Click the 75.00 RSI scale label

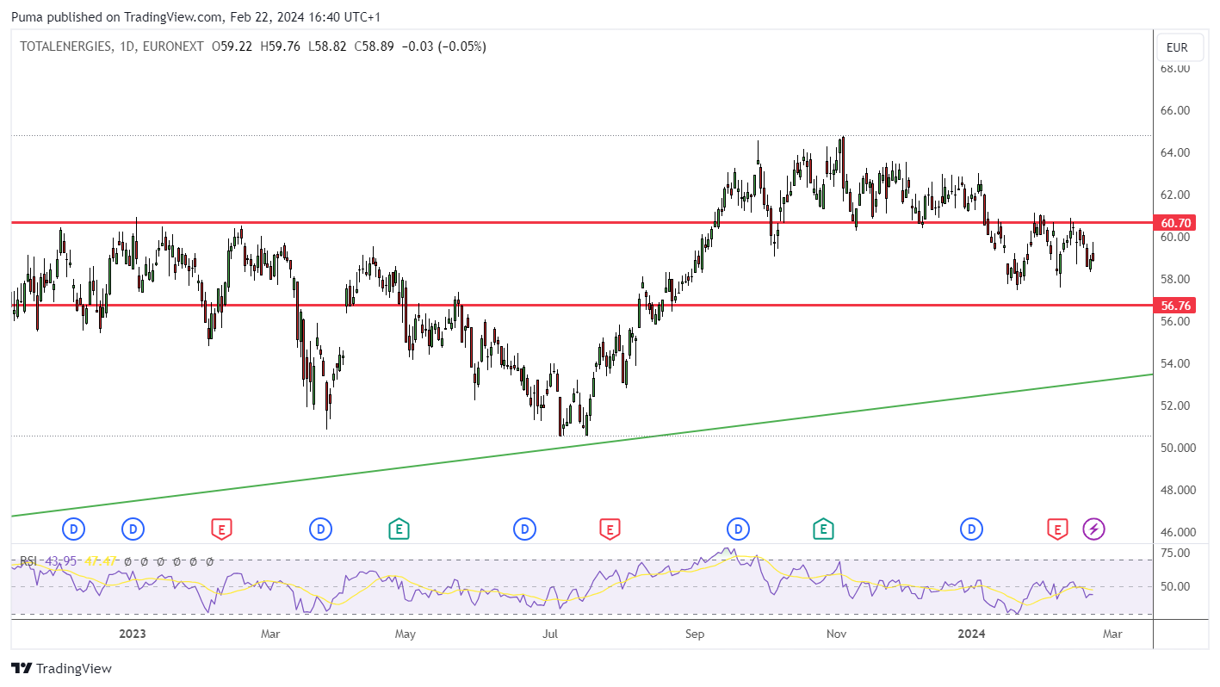[x=1175, y=553]
